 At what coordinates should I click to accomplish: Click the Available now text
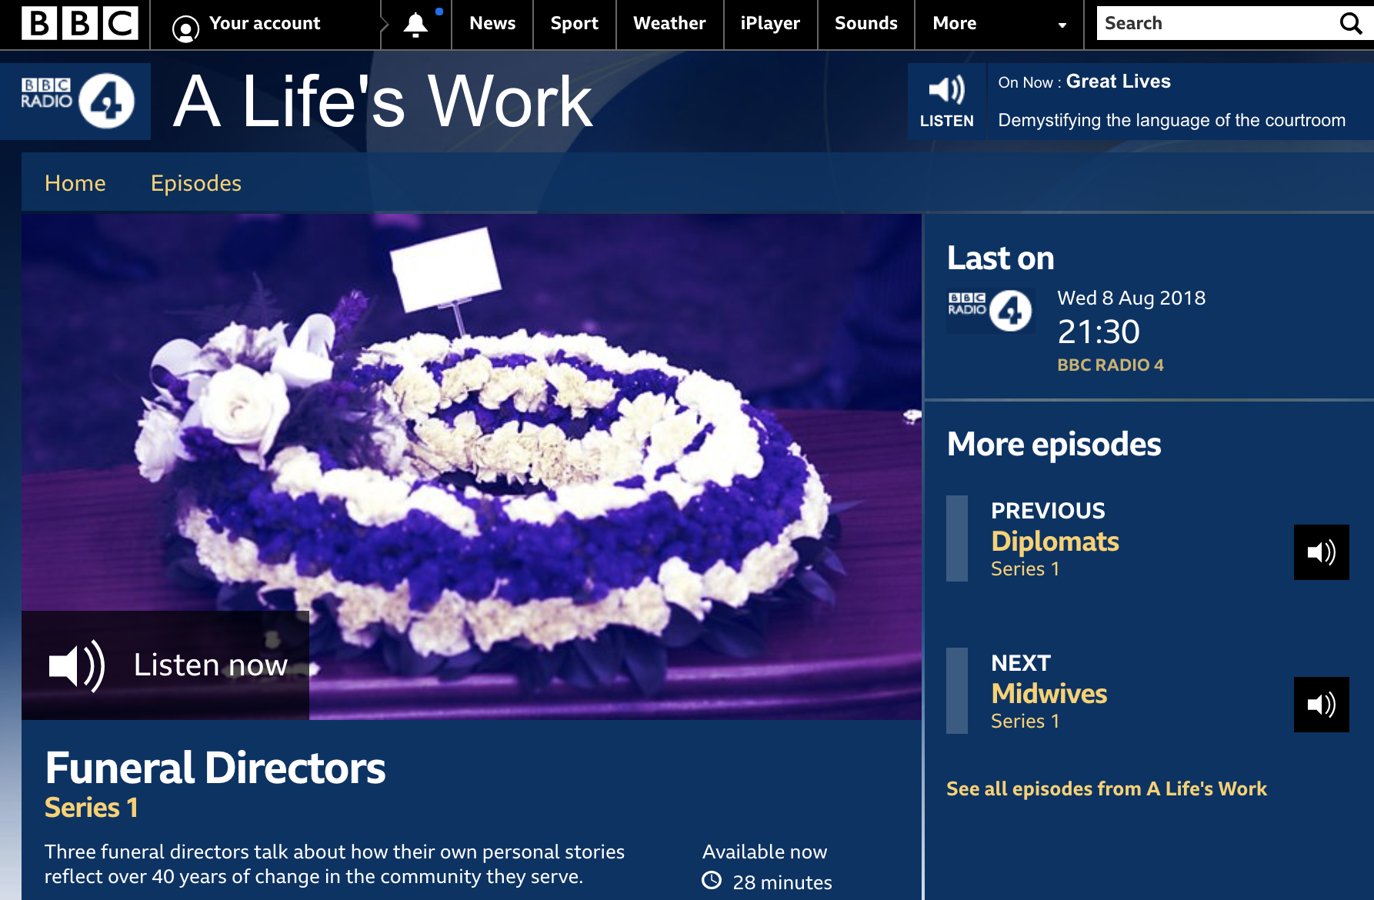[x=765, y=852]
